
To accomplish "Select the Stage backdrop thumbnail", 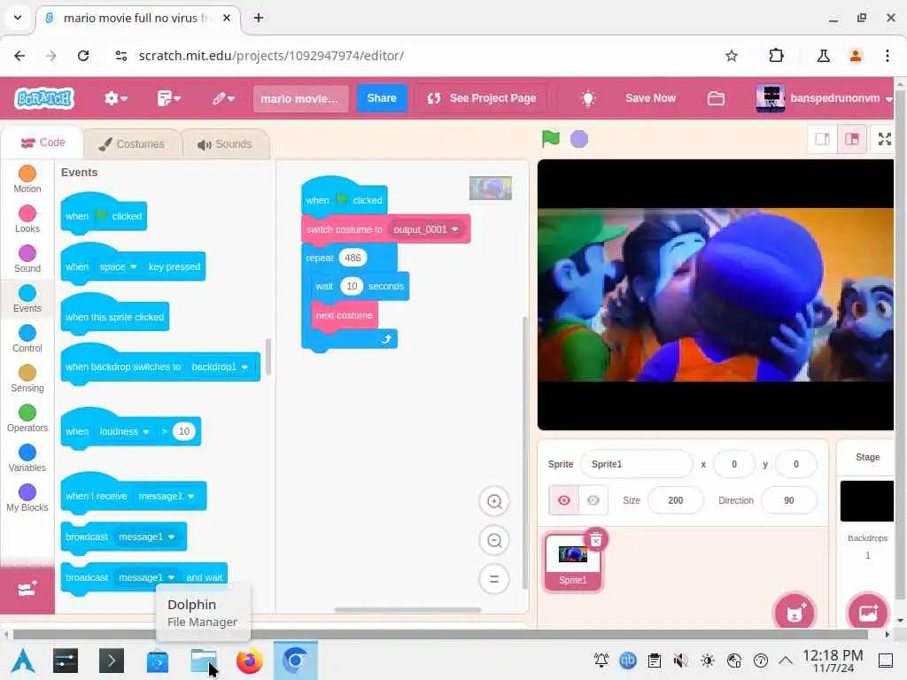I will click(867, 501).
